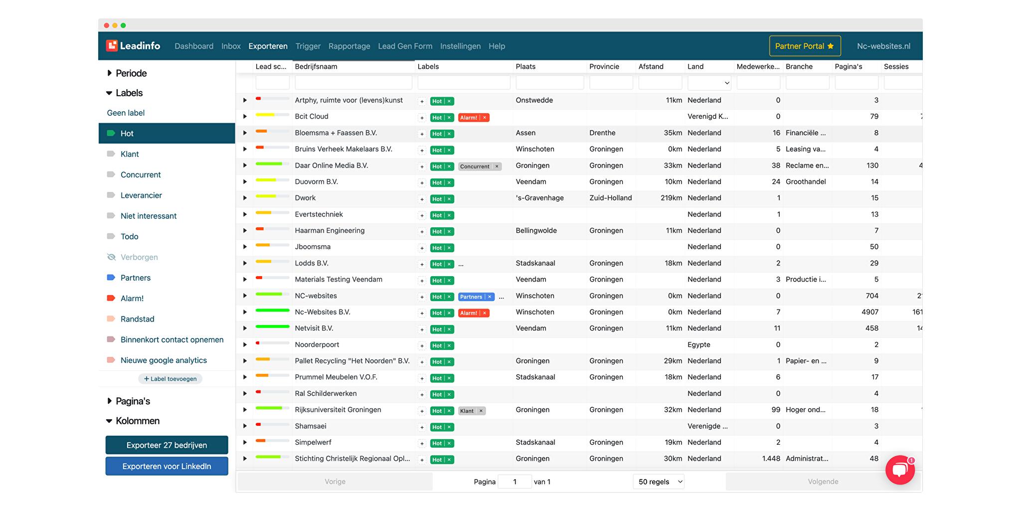Add a label to Duovorm B.V. row with plus

point(422,183)
